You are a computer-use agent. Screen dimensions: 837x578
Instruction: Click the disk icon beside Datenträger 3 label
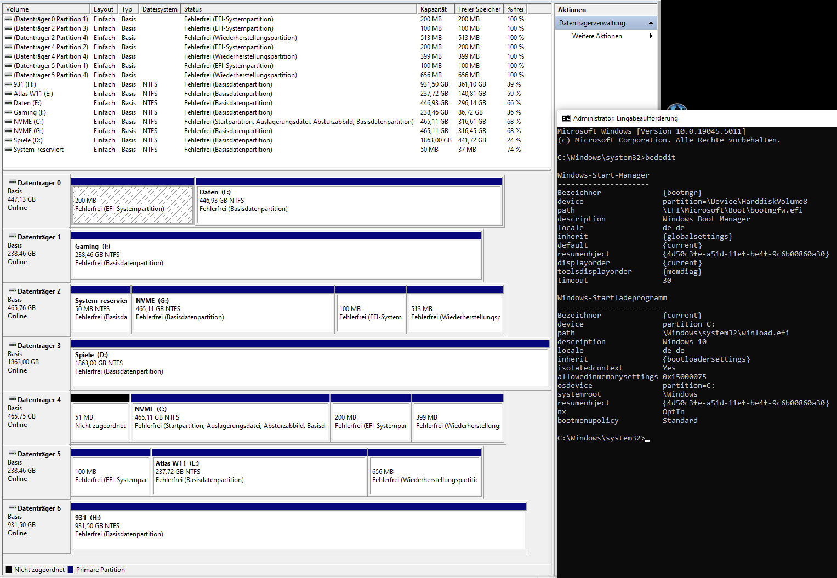pos(12,345)
